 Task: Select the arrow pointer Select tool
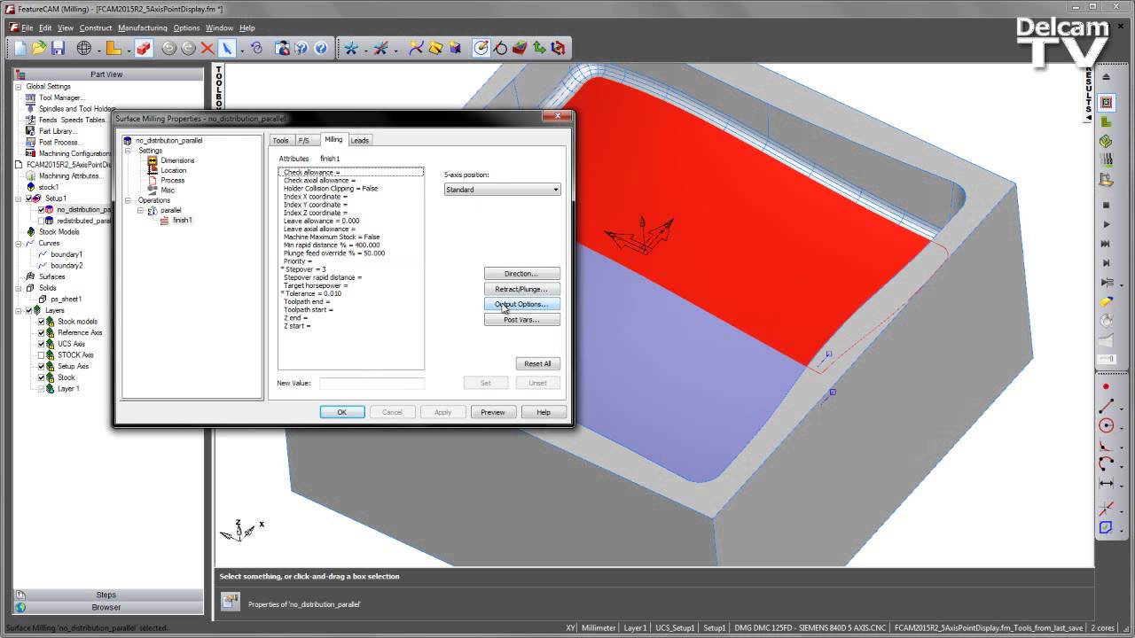[x=227, y=48]
